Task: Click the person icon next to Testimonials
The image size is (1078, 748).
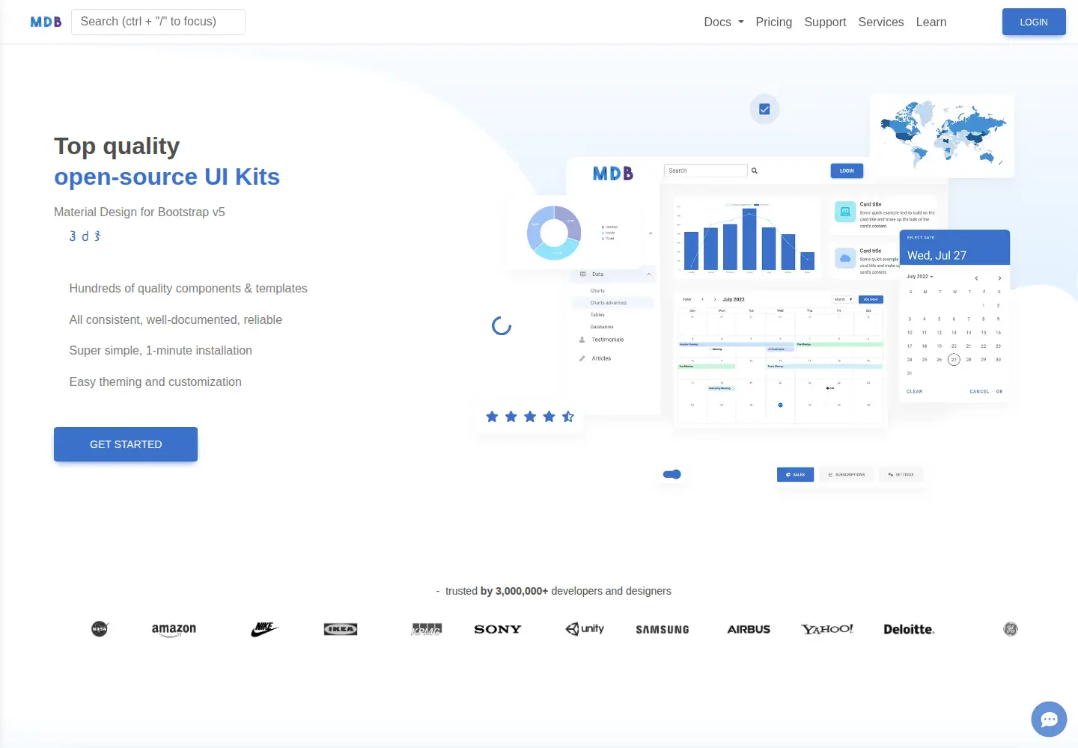Action: (582, 340)
